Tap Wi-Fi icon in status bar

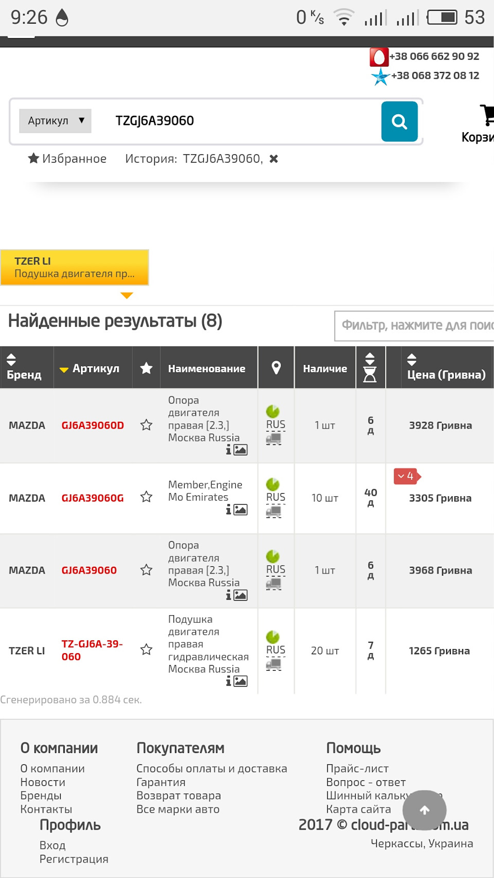point(343,17)
